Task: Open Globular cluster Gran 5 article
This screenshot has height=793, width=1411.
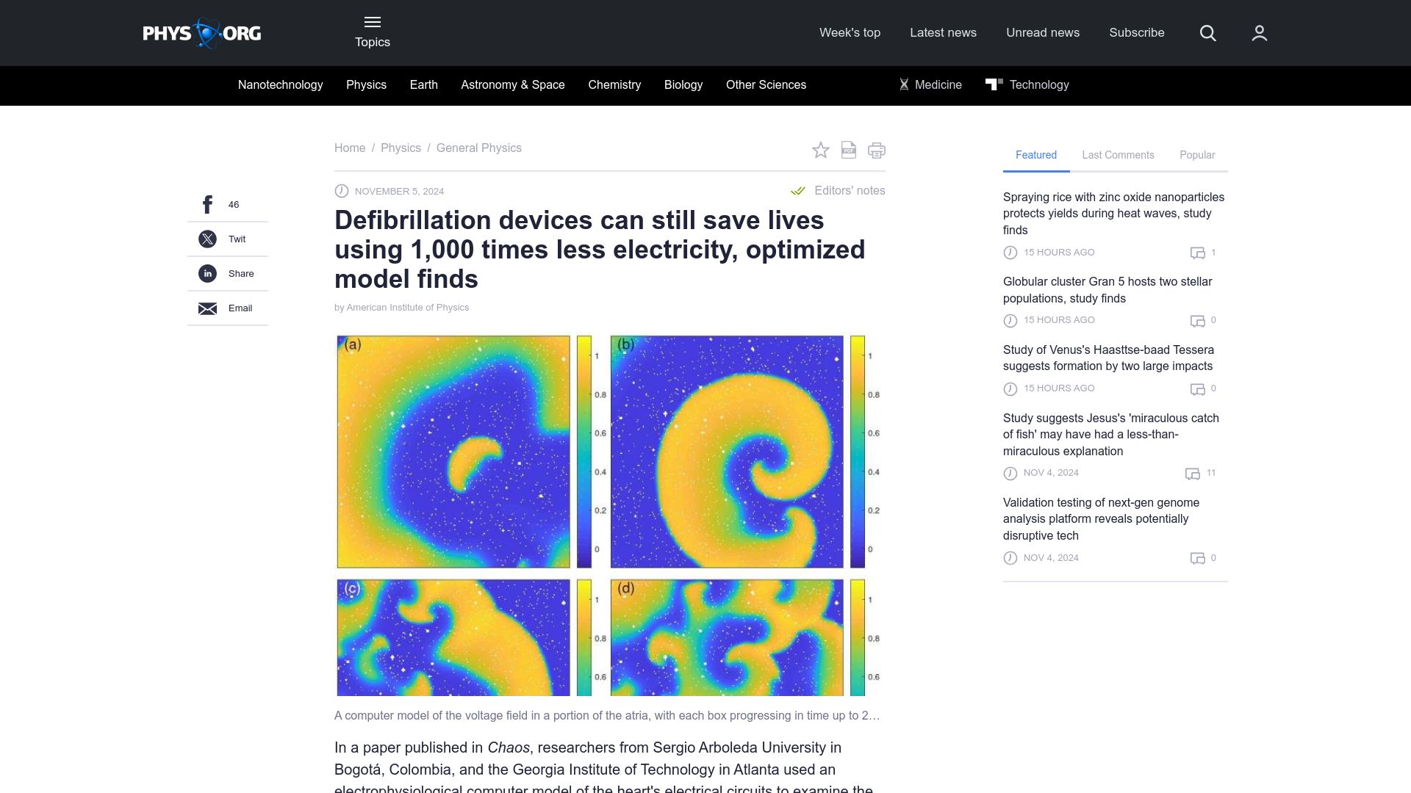Action: point(1107,290)
